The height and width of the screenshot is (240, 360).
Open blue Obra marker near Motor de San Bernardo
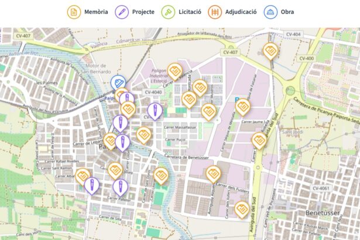[x=118, y=83]
